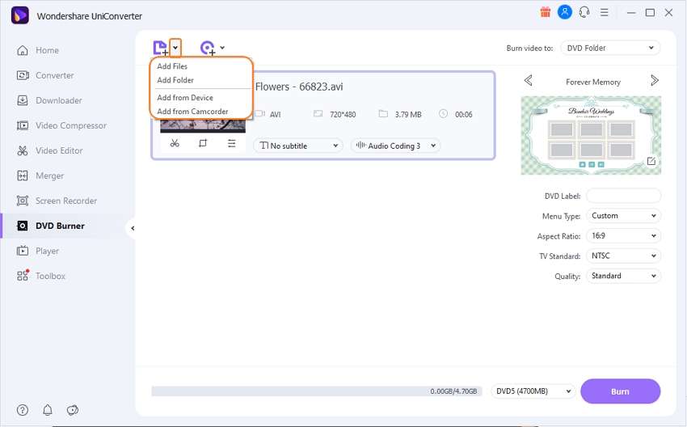687x427 pixels.
Task: Click the video thumbnail of Flowers
Action: tap(203, 125)
